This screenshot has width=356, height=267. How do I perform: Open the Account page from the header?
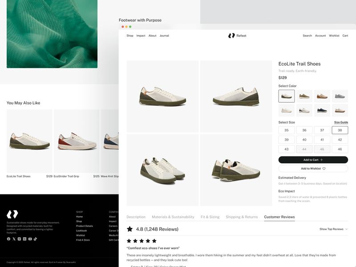[321, 35]
